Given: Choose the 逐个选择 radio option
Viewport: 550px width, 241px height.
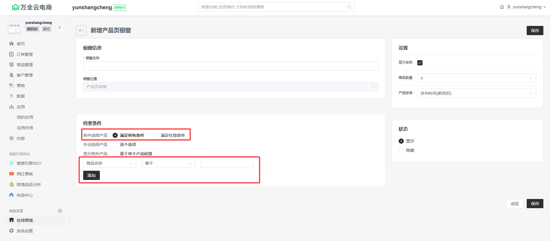Looking at the screenshot, I should 115,145.
